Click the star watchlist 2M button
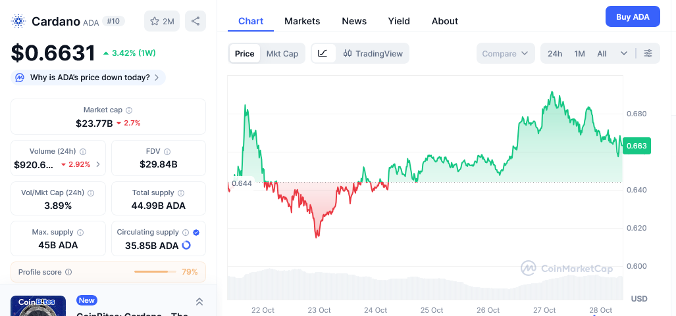Image resolution: width=676 pixels, height=316 pixels. tap(162, 21)
